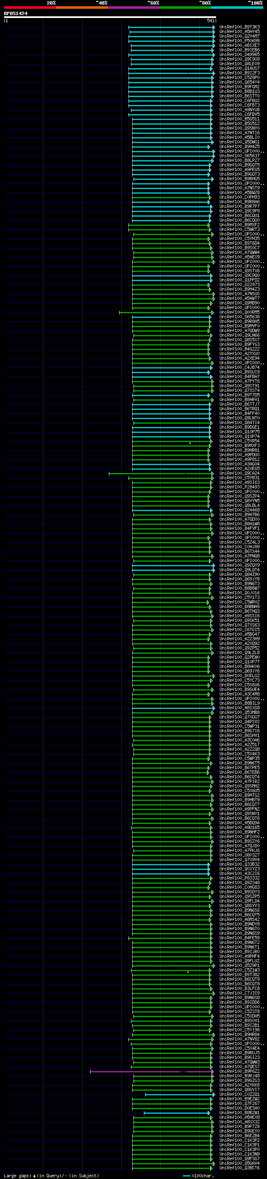
Task: Click the orange ~40% identity legend segment
Action: click(82, 8)
